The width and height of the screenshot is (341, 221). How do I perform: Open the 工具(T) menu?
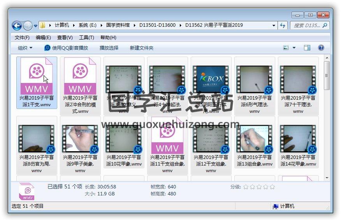(x=86, y=38)
